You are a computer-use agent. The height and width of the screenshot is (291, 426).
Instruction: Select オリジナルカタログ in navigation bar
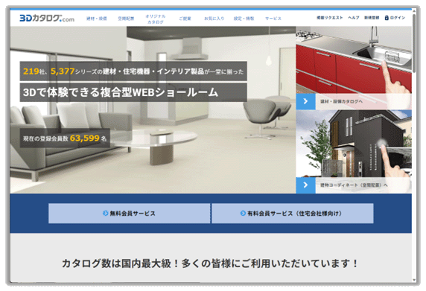pyautogui.click(x=156, y=19)
